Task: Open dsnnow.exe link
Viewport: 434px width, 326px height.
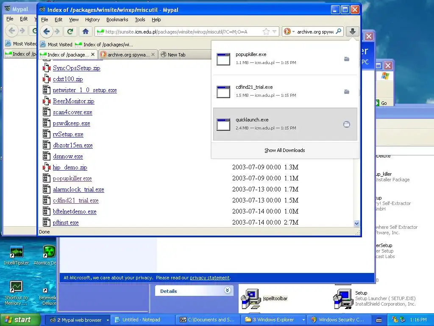Action: click(68, 156)
